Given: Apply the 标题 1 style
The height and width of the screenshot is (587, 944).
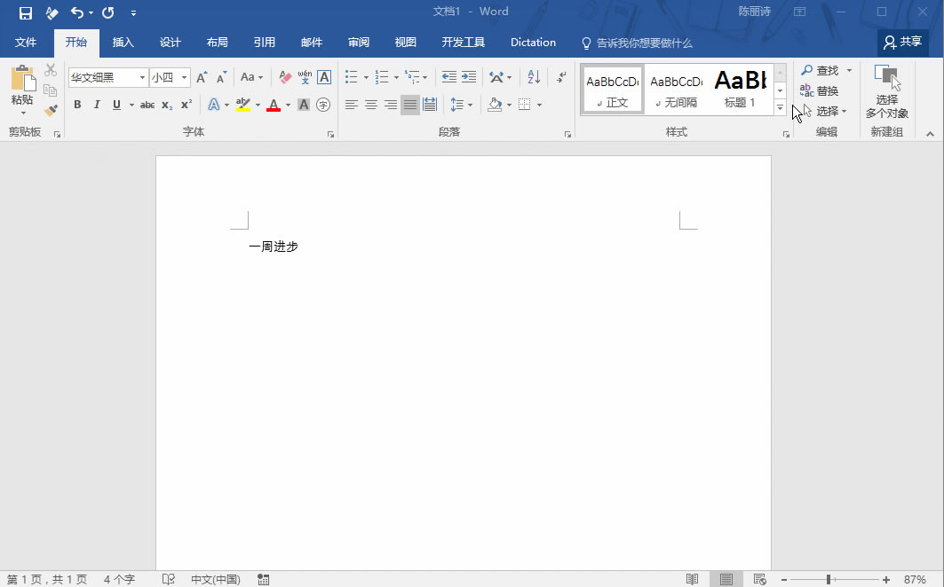Looking at the screenshot, I should coord(740,90).
